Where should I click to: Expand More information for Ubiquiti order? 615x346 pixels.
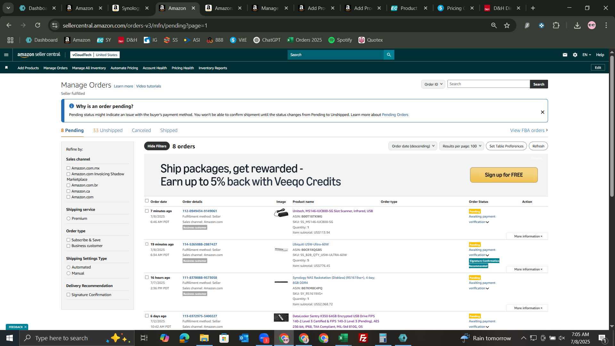point(527,269)
